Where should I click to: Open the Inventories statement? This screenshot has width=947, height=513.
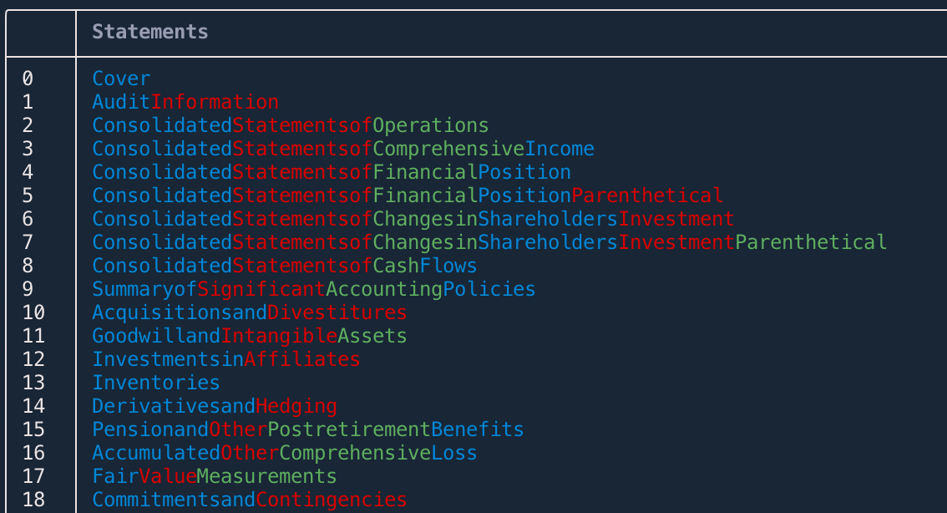coord(155,382)
